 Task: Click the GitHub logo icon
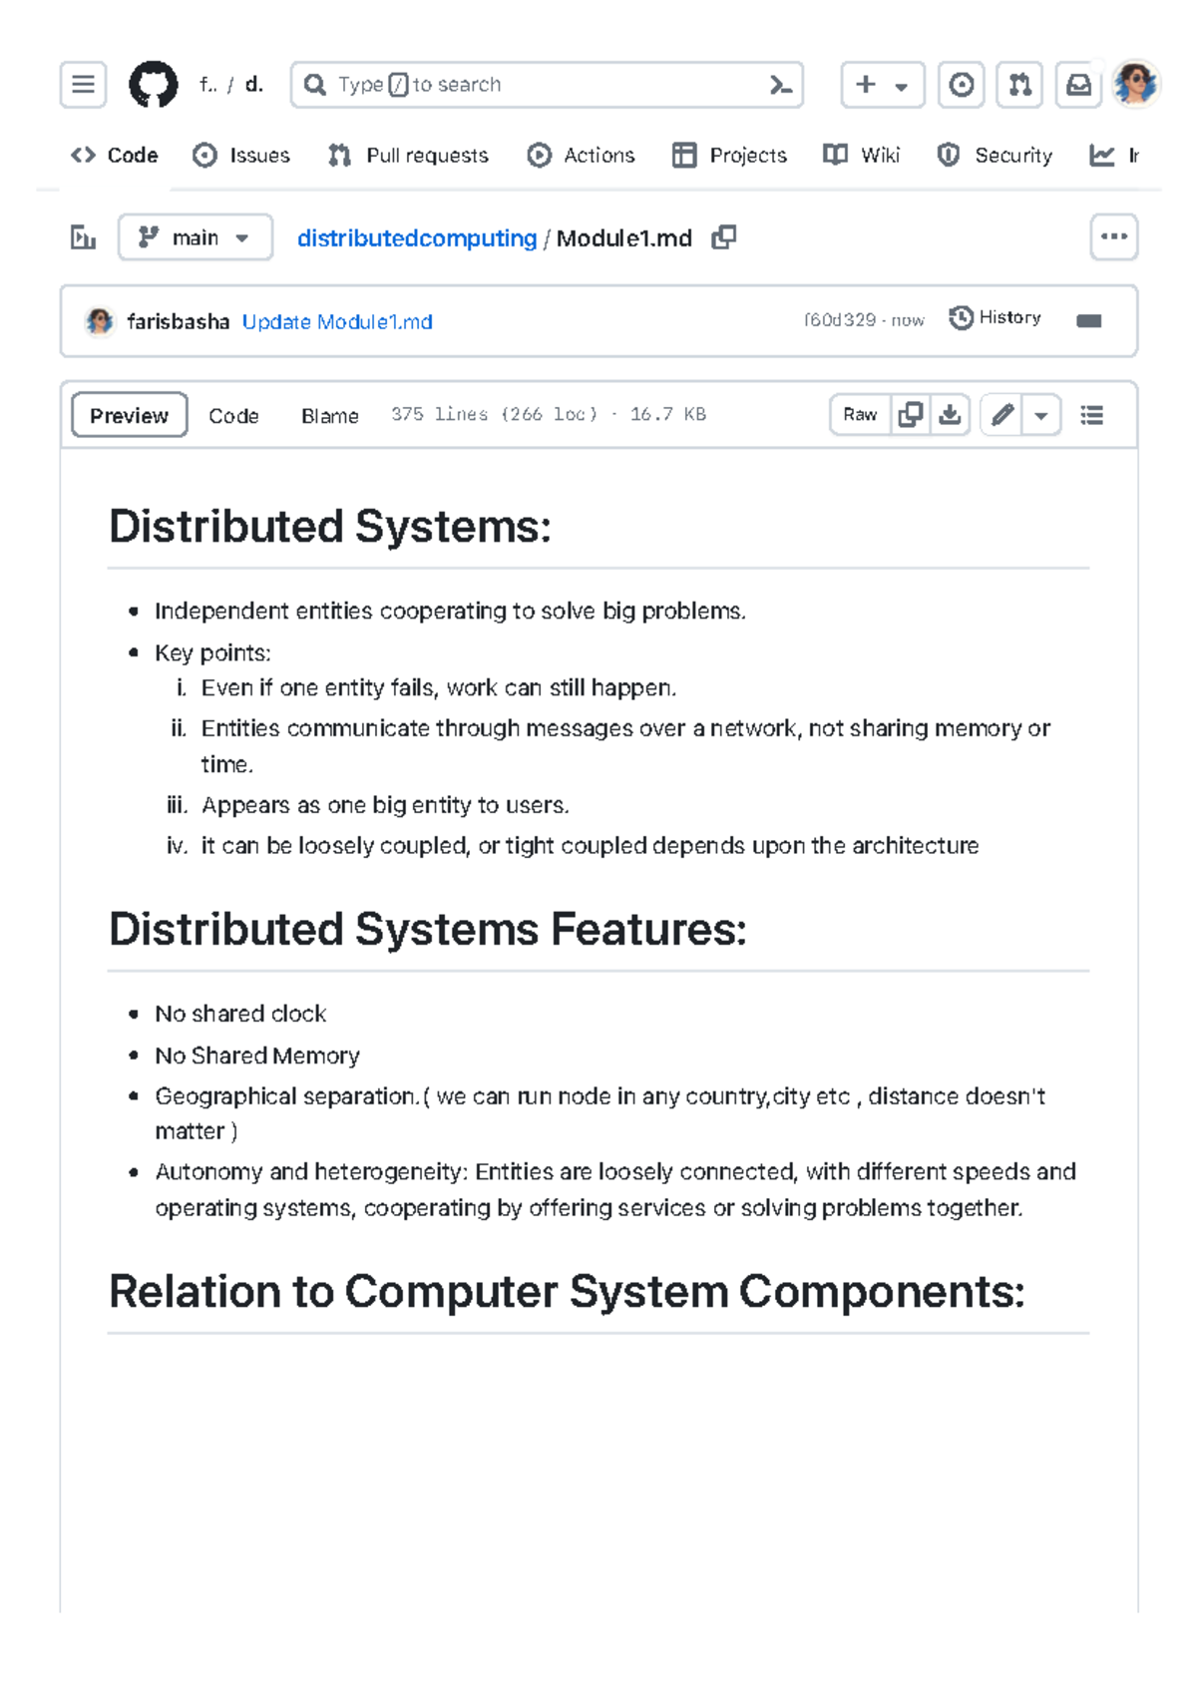click(153, 85)
